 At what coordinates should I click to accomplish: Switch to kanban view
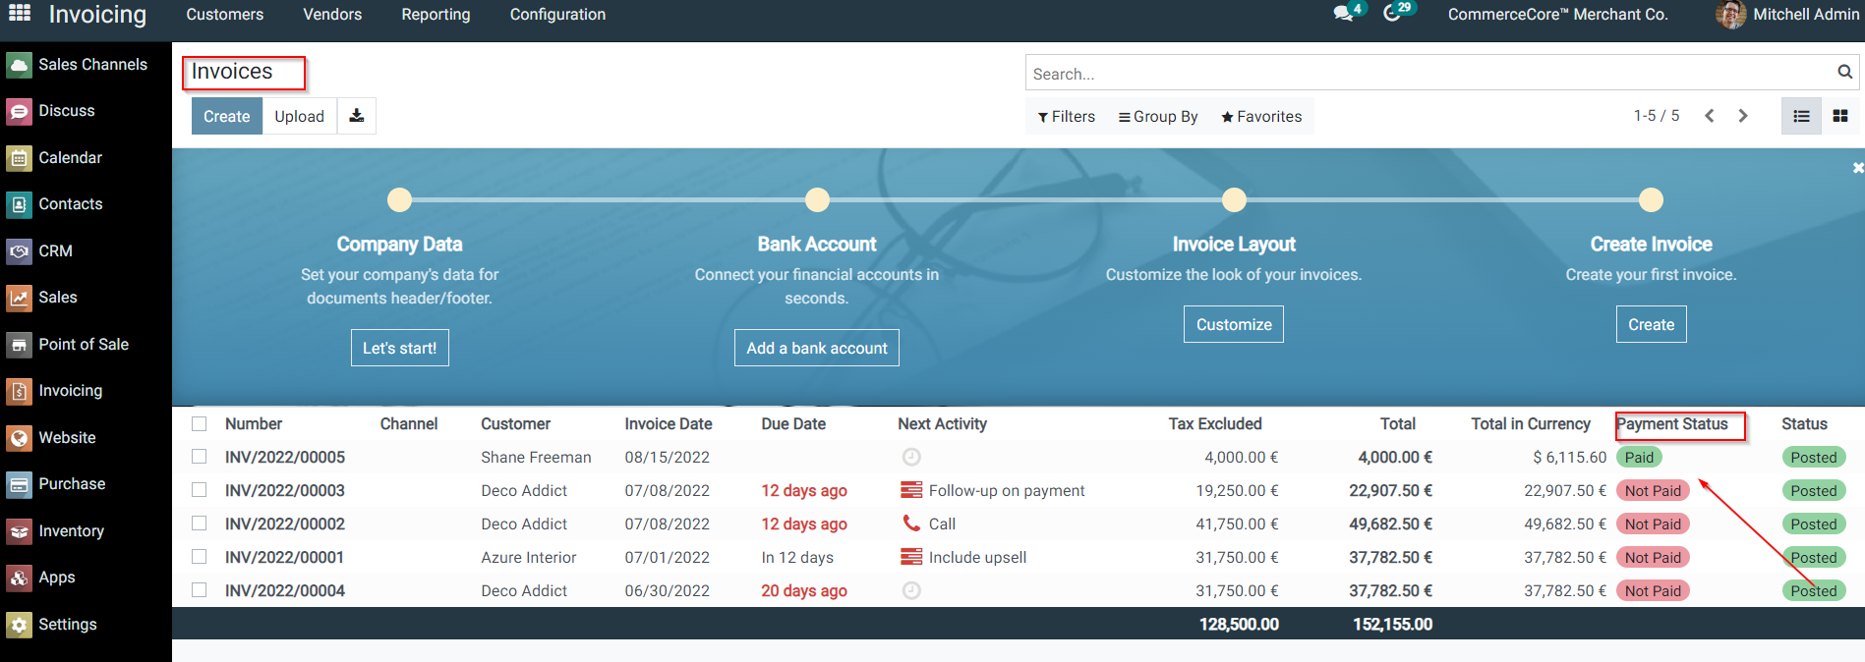click(1840, 116)
